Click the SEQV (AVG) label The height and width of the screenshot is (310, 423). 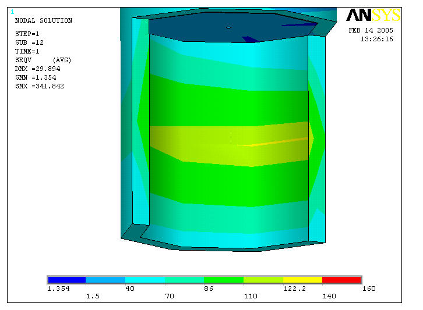tap(43, 60)
